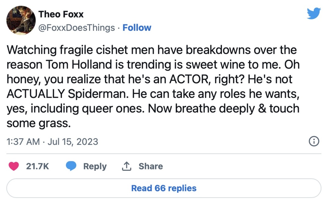
Task: Click the share upload arrow icon
Action: (x=127, y=166)
